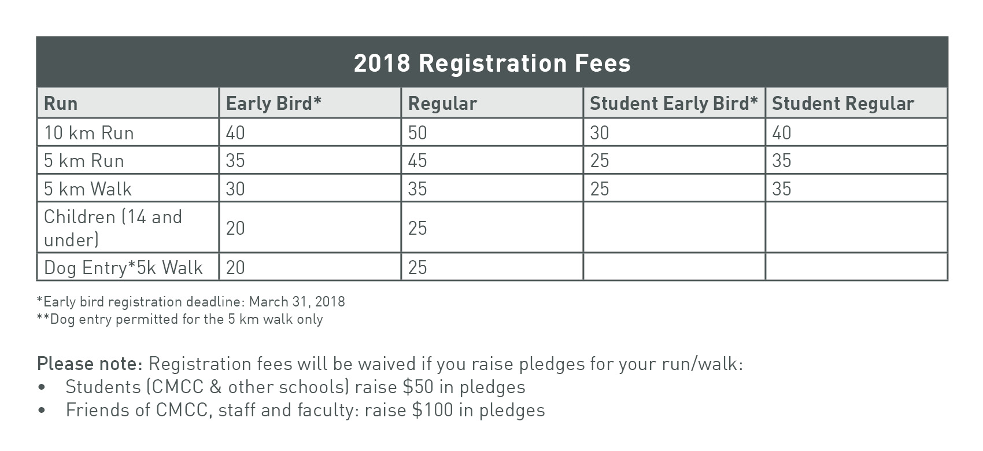The width and height of the screenshot is (983, 451).
Task: Select the 10 km Run student early bird fee 30
Action: (x=600, y=133)
